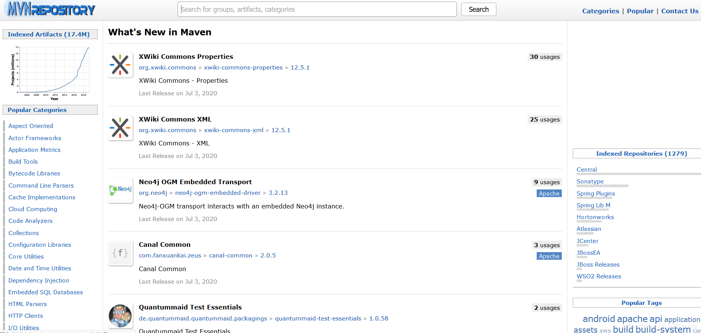Select Aspect Oriented category
Screen dimensions: 701x333
click(31, 126)
